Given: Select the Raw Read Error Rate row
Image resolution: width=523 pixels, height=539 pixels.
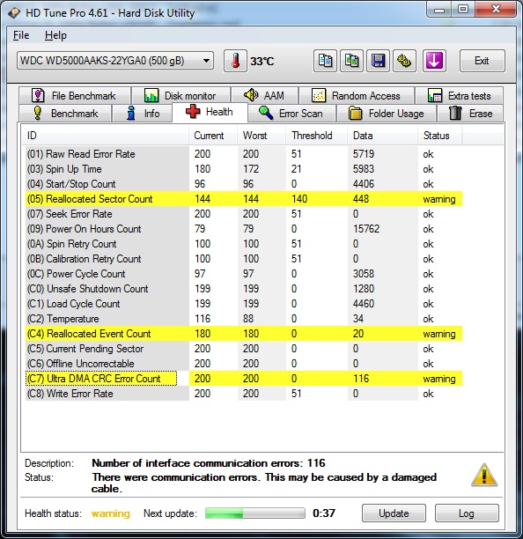Looking at the screenshot, I should pos(244,154).
